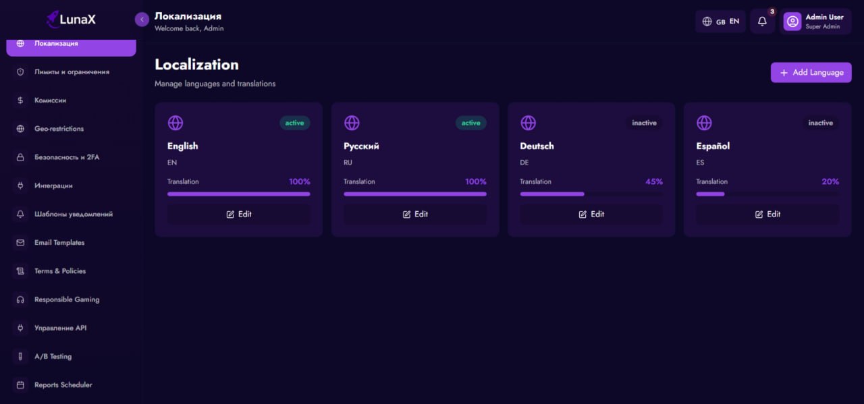Image resolution: width=864 pixels, height=404 pixels.
Task: Click the plug icon for Интеграции
Action: click(x=20, y=185)
